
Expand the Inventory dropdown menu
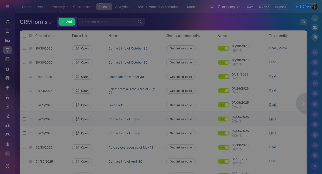point(59,7)
